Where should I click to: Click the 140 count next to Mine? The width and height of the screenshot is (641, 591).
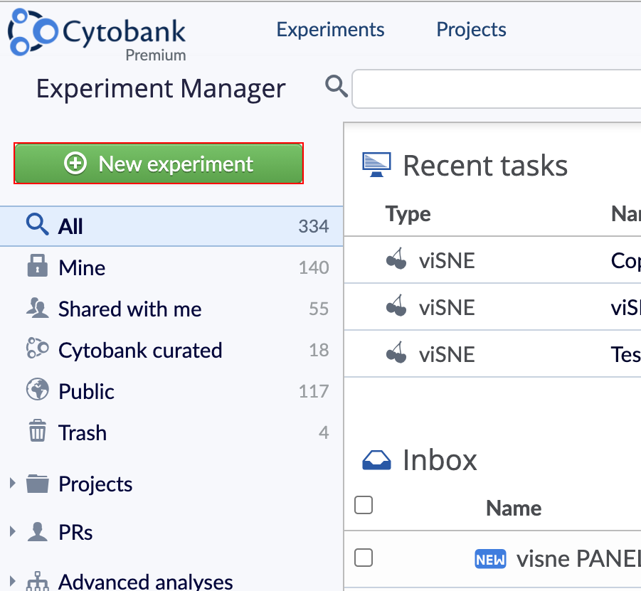[314, 267]
